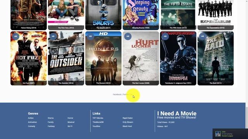Click the Total Views counter text
Viewport: 248px width, 139px height.
[x=166, y=122]
